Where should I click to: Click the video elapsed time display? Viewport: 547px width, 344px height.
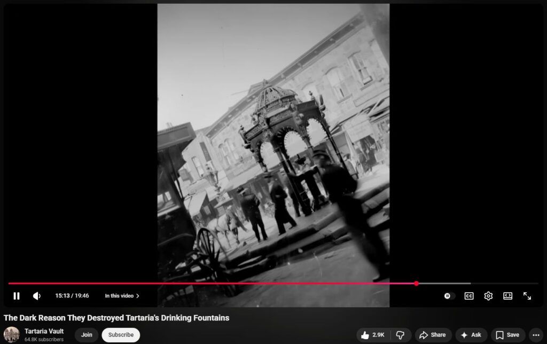[x=72, y=296]
